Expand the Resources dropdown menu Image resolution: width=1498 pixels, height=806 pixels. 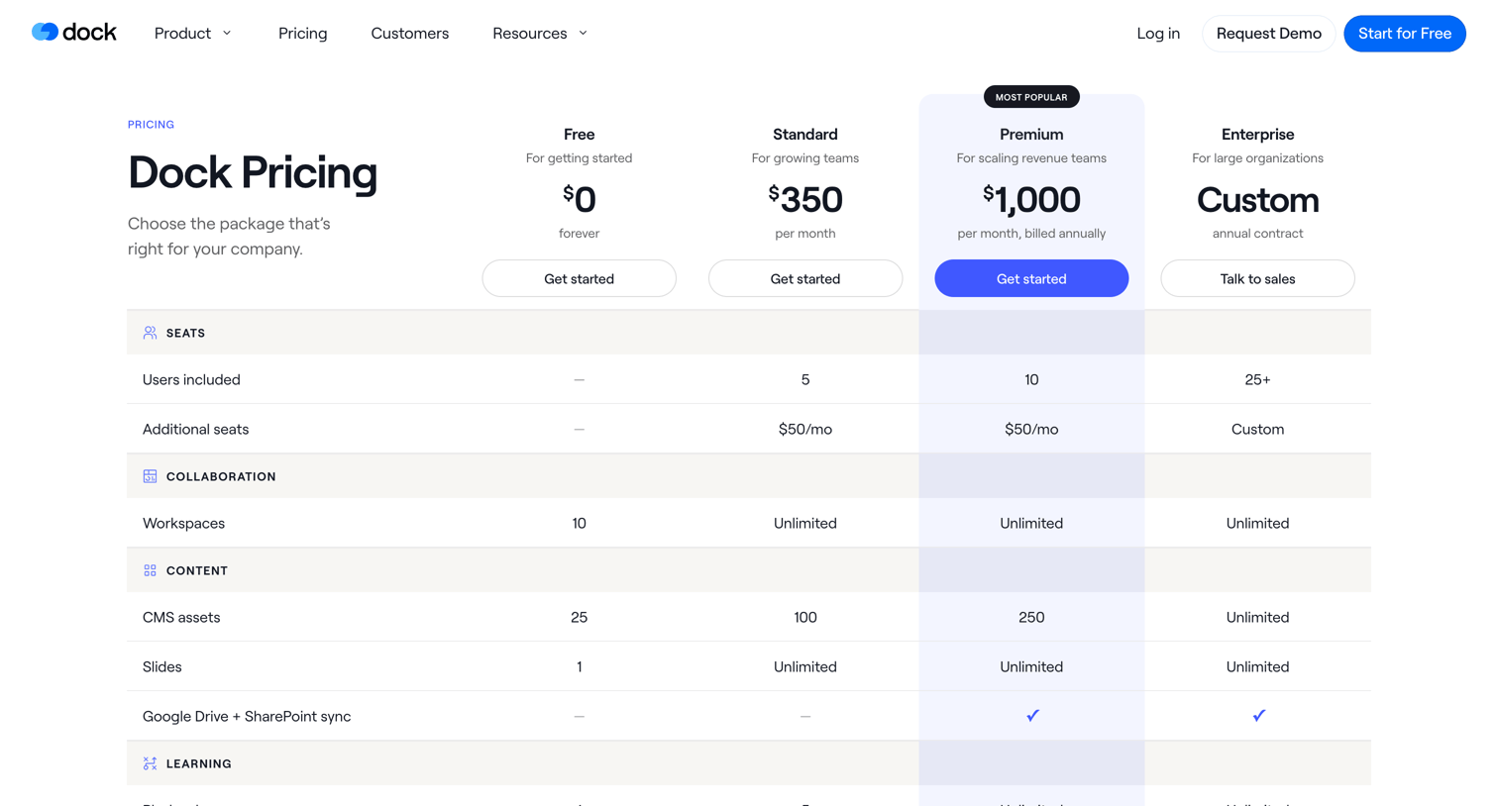click(x=540, y=34)
